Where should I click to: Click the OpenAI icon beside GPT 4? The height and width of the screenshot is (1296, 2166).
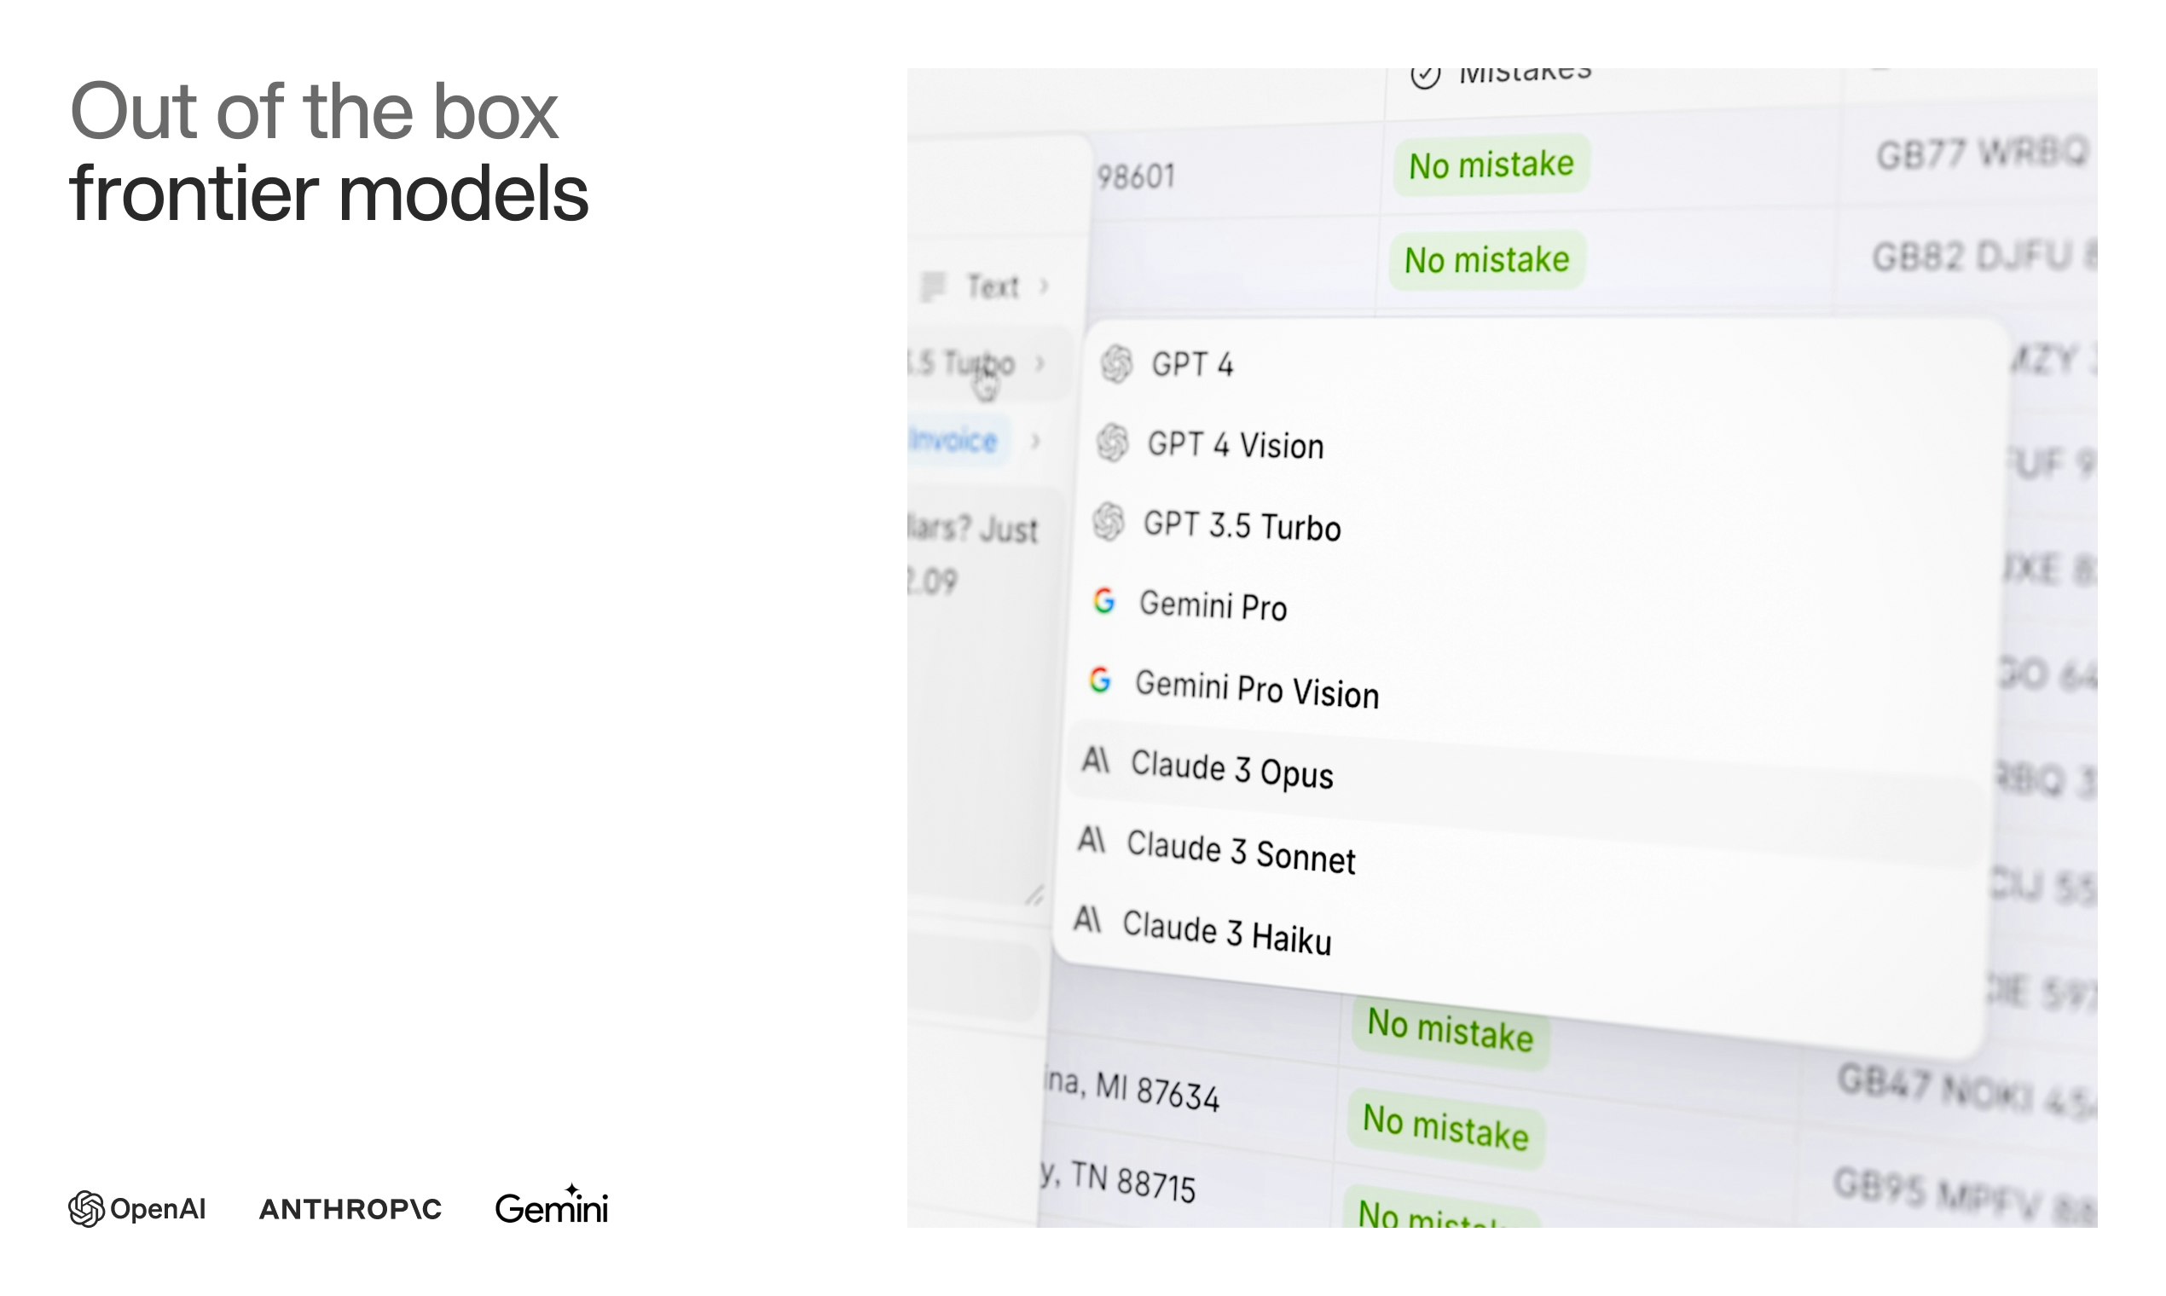pos(1116,363)
